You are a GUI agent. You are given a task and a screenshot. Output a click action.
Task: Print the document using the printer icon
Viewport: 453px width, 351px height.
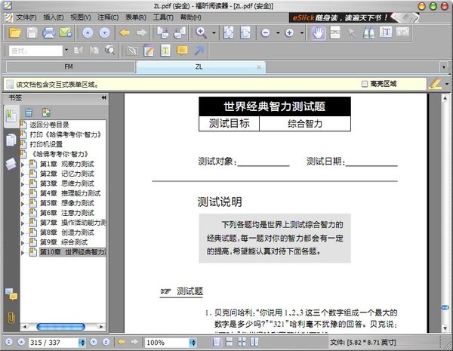point(48,32)
